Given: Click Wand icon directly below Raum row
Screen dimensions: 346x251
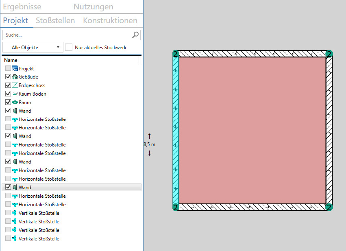Looking at the screenshot, I should pyautogui.click(x=15, y=111).
